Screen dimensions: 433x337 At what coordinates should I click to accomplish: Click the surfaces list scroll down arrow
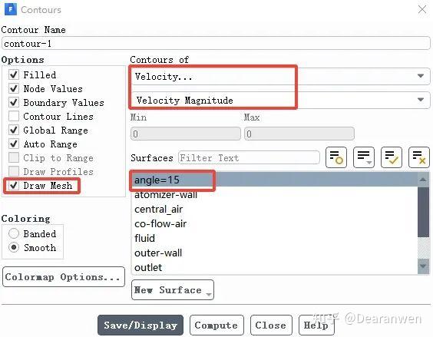(423, 266)
